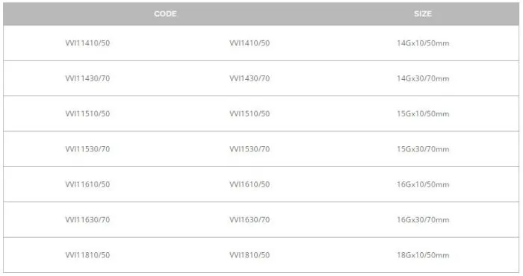Select code VVI1610/50

point(250,184)
